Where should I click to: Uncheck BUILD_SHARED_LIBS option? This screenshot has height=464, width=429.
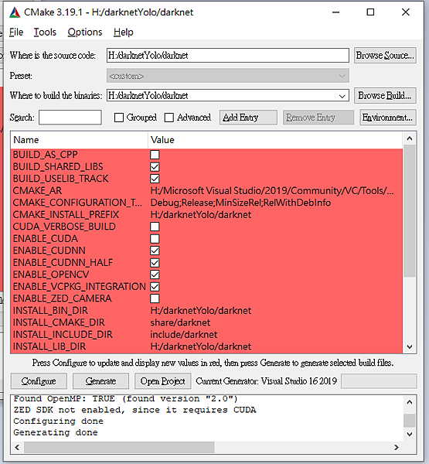coord(155,167)
